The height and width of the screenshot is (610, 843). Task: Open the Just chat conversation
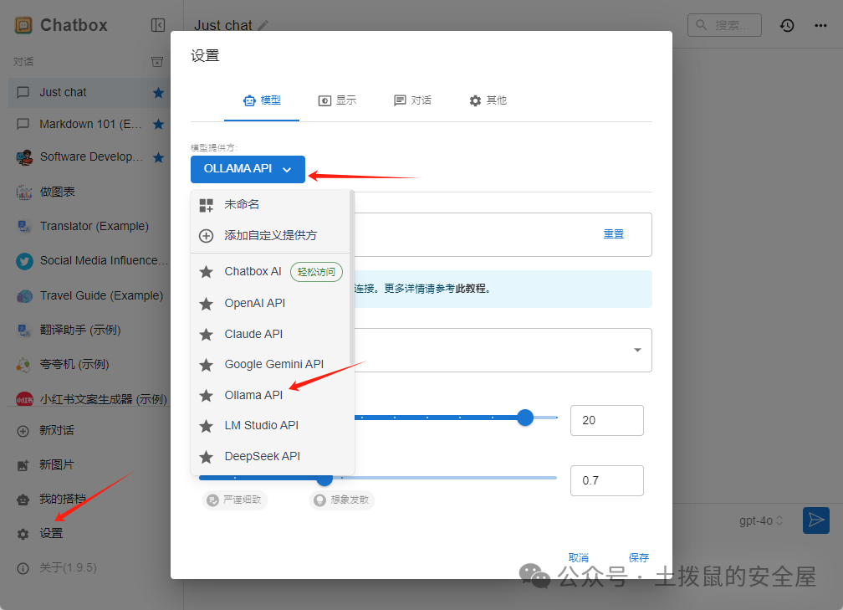89,93
